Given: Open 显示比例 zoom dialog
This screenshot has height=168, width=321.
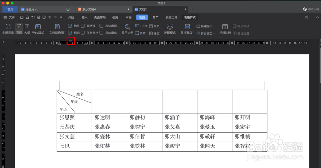Looking at the screenshot, I should pyautogui.click(x=127, y=29).
